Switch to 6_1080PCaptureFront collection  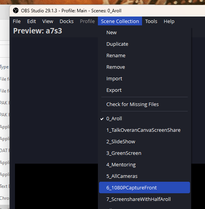click(x=144, y=187)
